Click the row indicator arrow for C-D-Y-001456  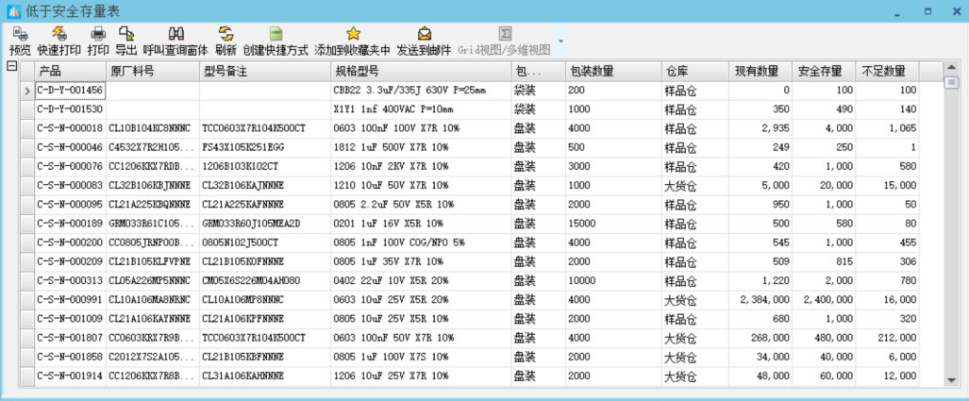pyautogui.click(x=27, y=91)
